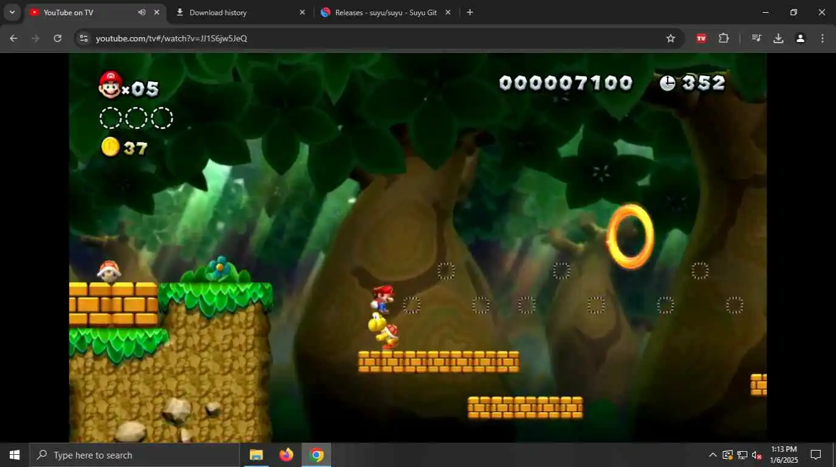Show Chrome downloads

click(x=778, y=38)
